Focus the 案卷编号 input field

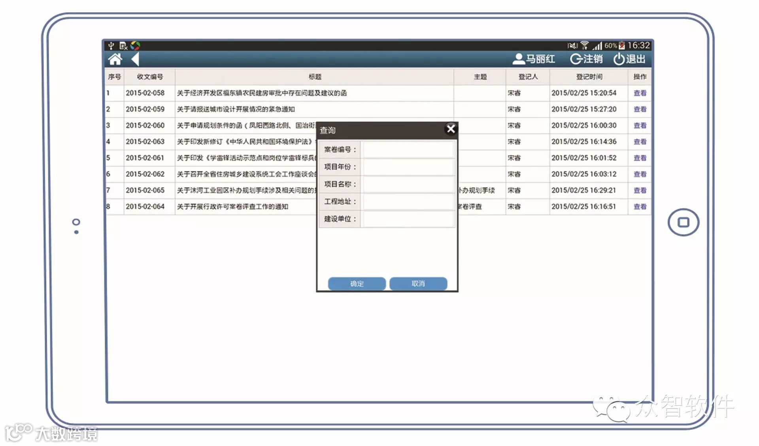[408, 150]
